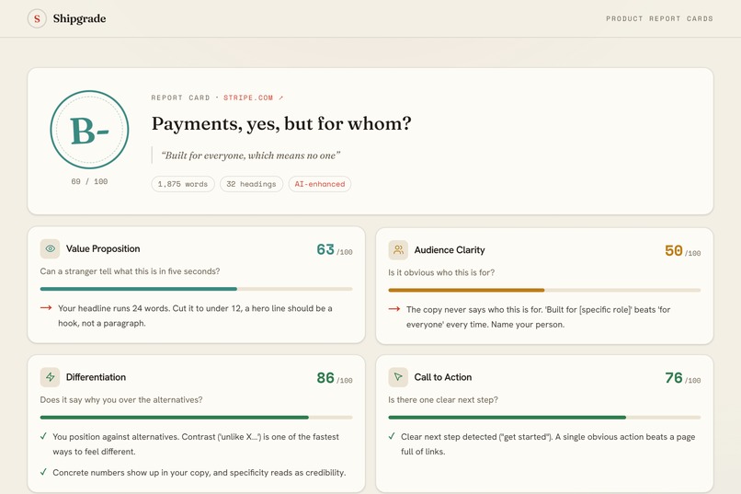Click the Call to Action progress bar
The image size is (741, 494).
[544, 418]
